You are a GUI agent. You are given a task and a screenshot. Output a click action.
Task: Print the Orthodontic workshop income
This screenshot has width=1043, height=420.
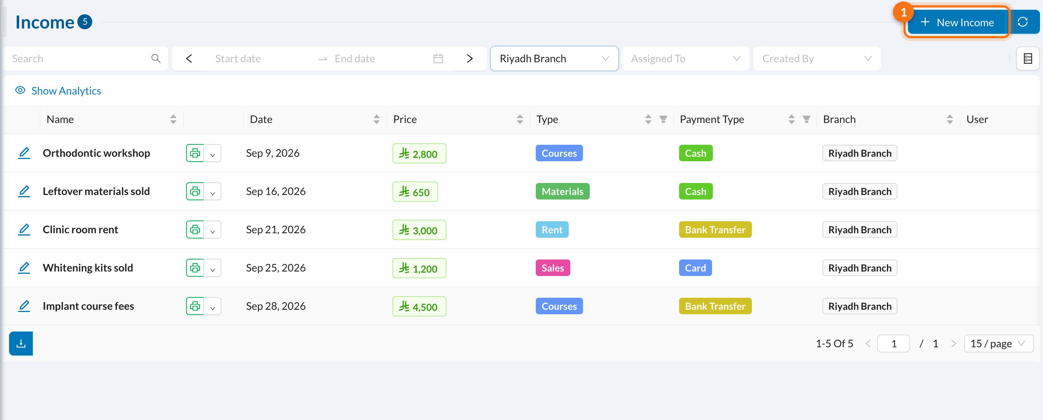[x=195, y=153]
